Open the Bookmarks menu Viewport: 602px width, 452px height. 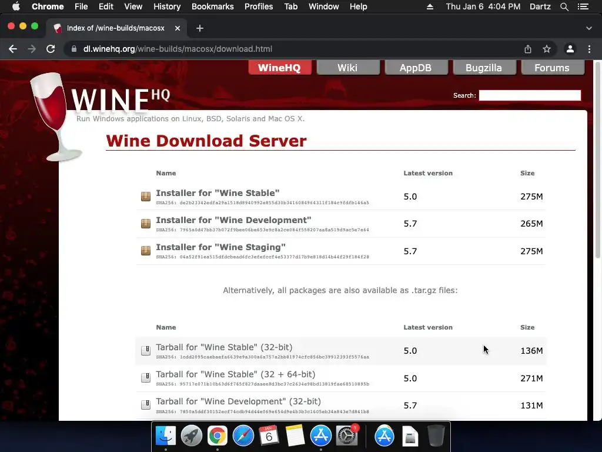pos(213,6)
